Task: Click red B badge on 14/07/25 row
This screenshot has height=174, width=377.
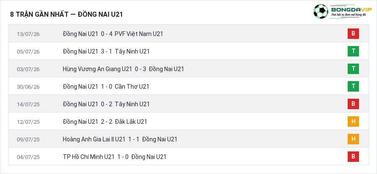Action: (x=353, y=104)
